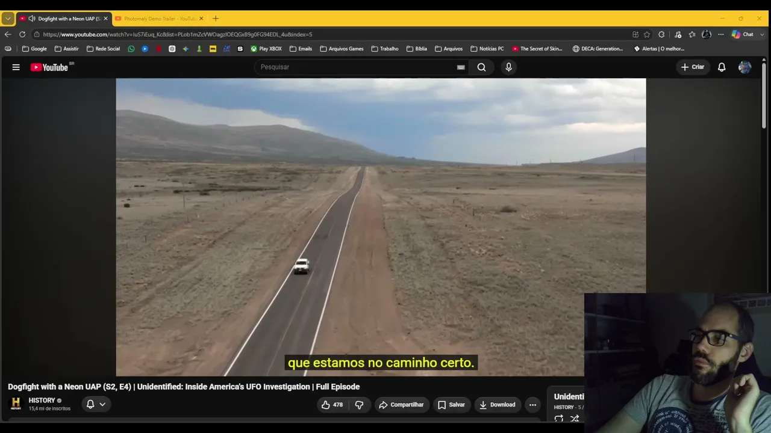Open The Secret of Skin bookmark
771x433 pixels.
(x=537, y=49)
